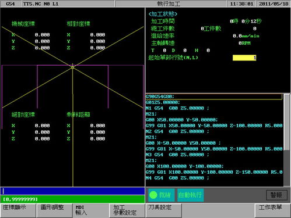
Task: Select line G00 X50.00000 Y-50.00000;
Action: click(181, 120)
